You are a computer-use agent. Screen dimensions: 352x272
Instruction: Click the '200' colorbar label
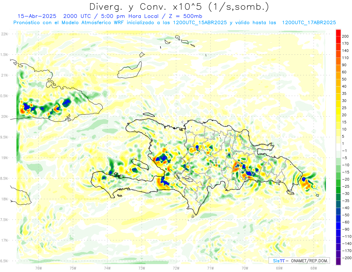coord(345,36)
